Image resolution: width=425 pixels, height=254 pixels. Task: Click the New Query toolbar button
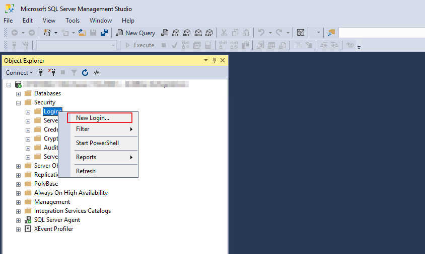135,33
